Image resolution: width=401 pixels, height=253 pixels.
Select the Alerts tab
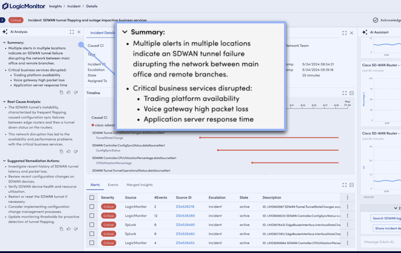(95, 185)
